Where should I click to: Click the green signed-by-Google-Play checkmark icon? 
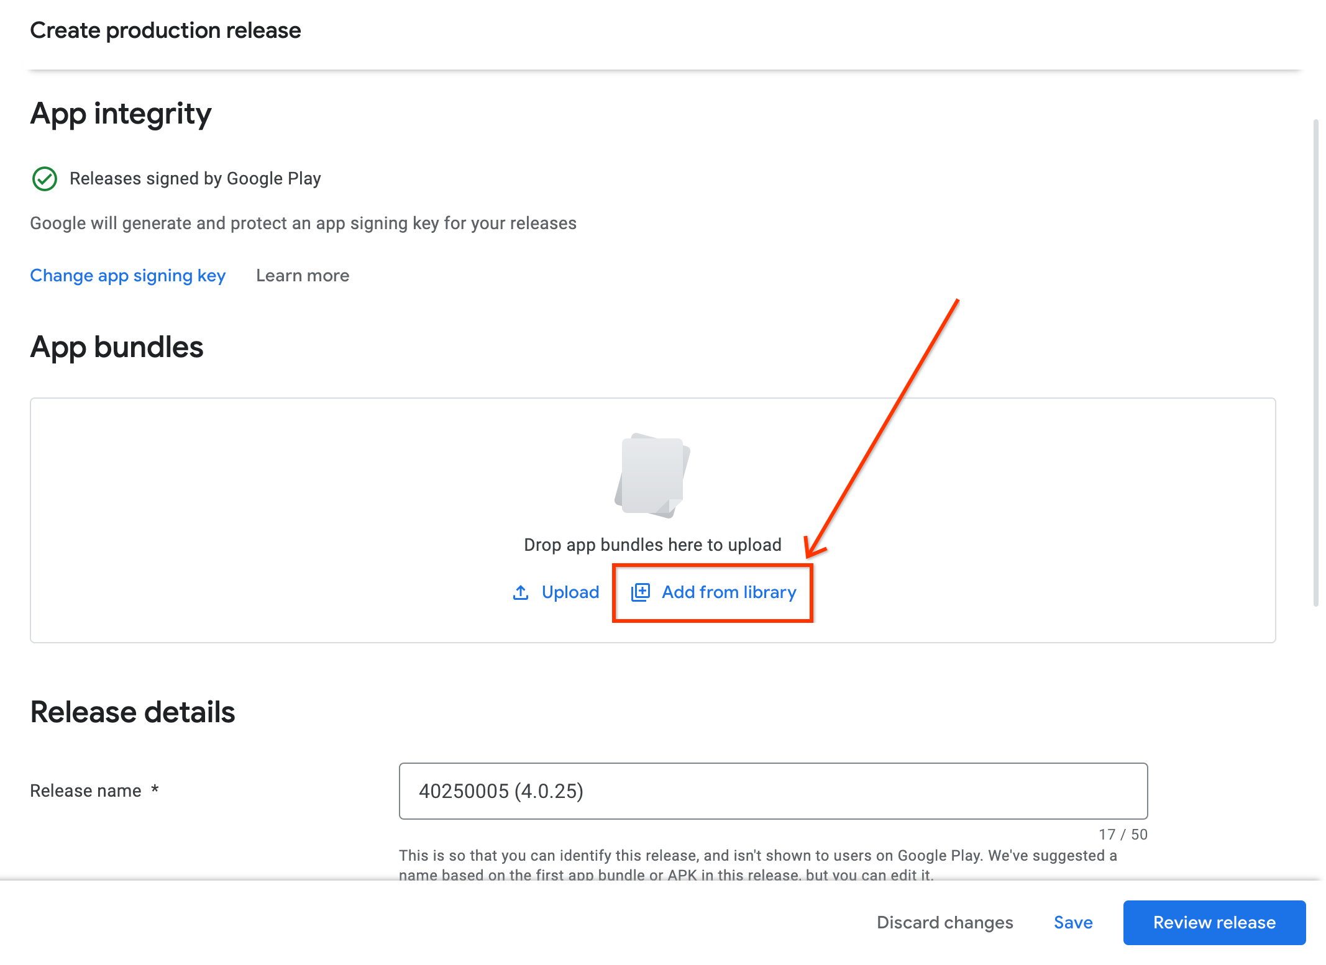pos(44,179)
